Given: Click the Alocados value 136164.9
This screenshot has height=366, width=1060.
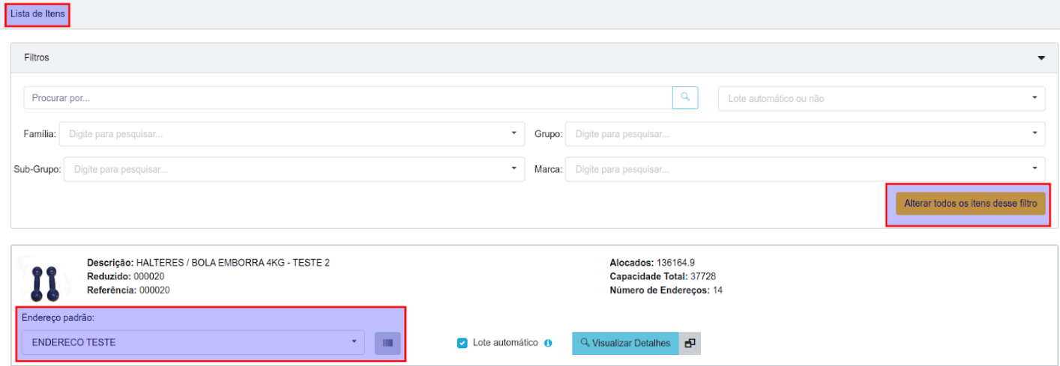Looking at the screenshot, I should [x=676, y=263].
